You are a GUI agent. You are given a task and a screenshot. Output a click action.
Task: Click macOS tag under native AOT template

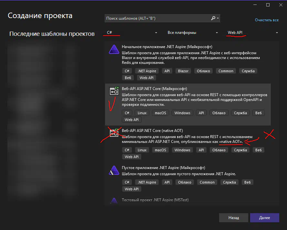(x=160, y=150)
